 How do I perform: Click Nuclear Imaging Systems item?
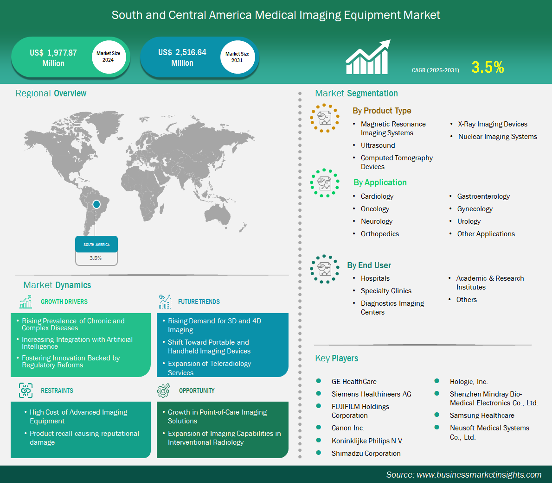pyautogui.click(x=497, y=136)
